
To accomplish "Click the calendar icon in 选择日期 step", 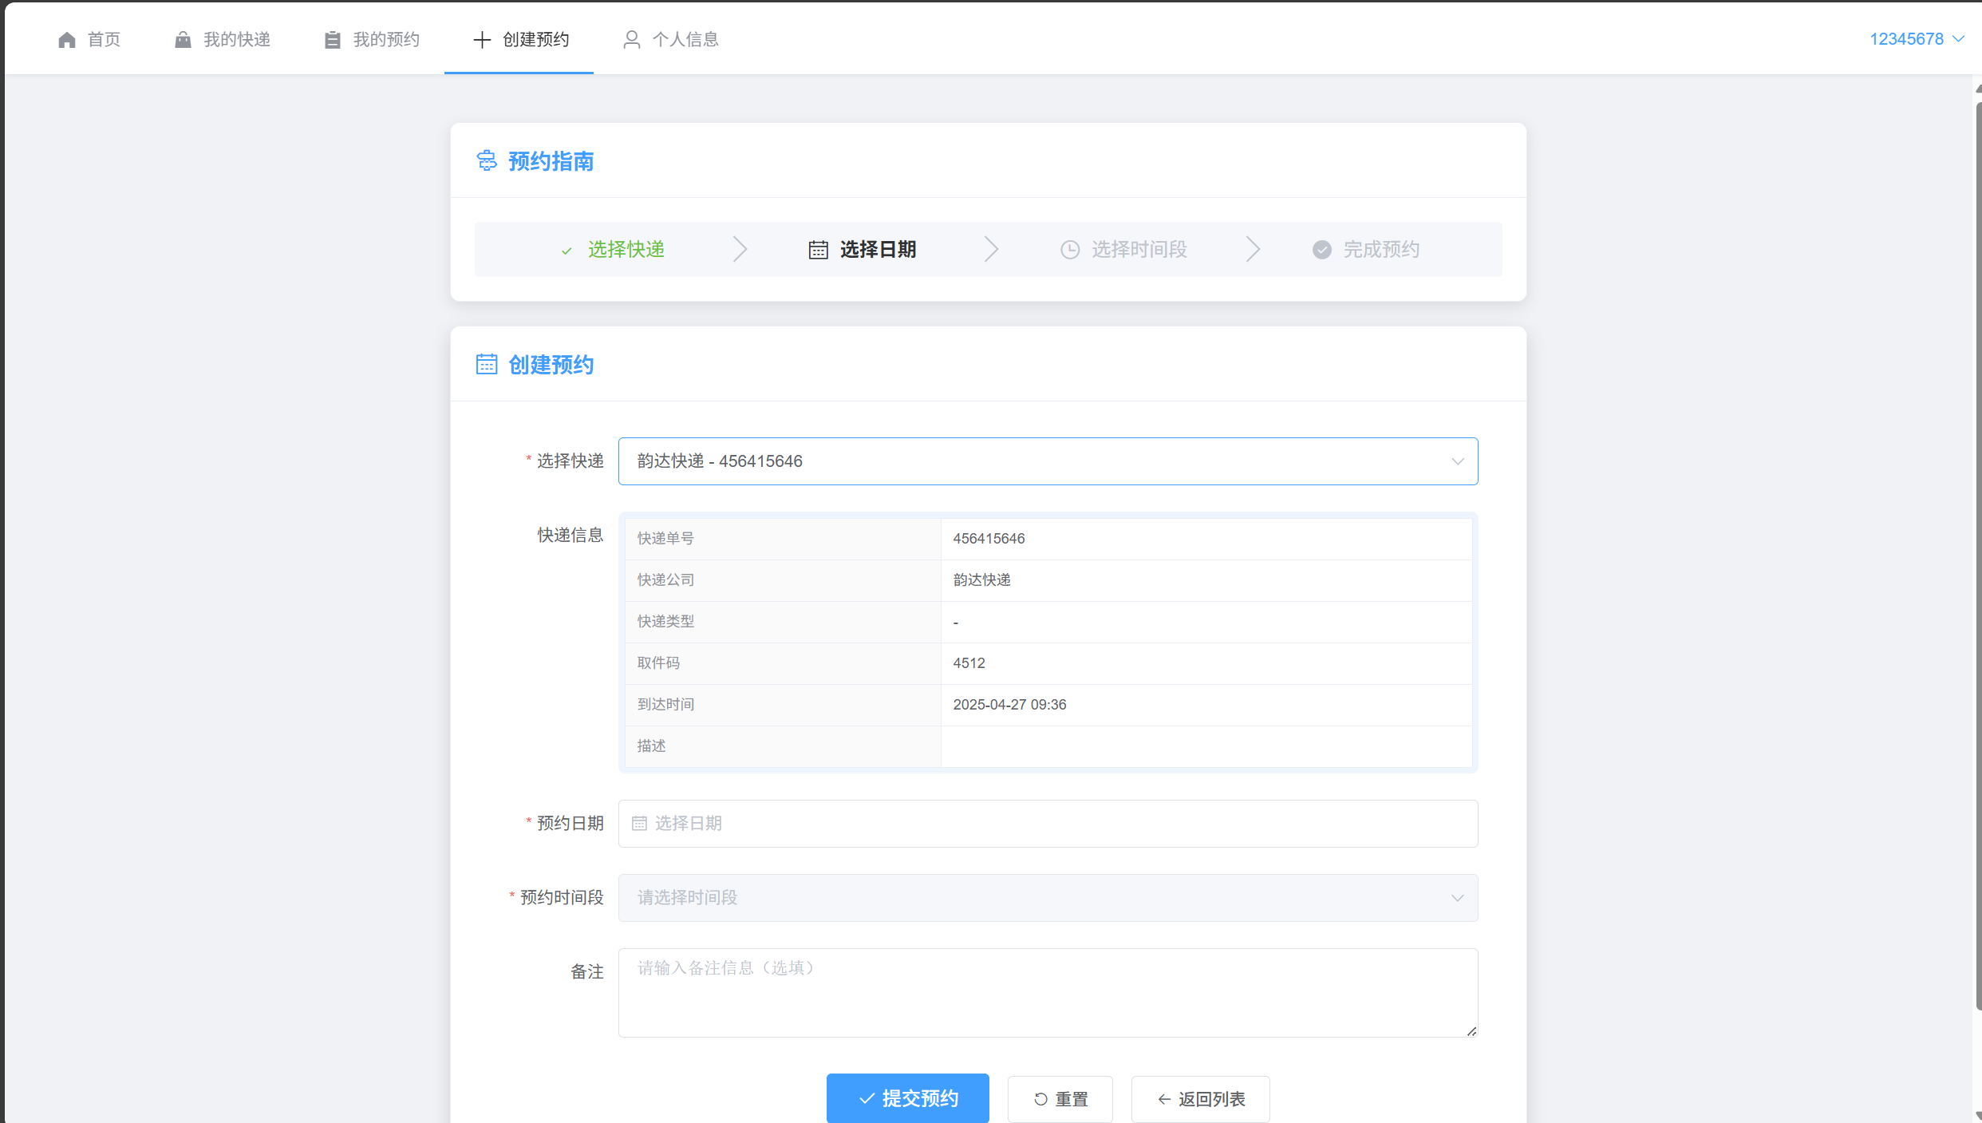I will tap(818, 250).
